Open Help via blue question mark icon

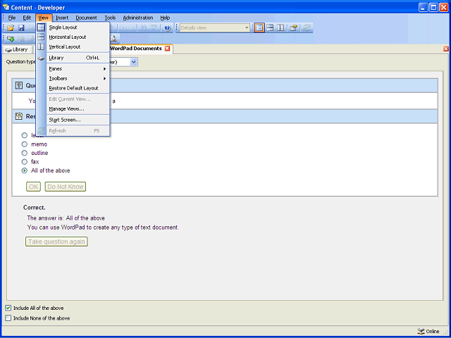[168, 28]
